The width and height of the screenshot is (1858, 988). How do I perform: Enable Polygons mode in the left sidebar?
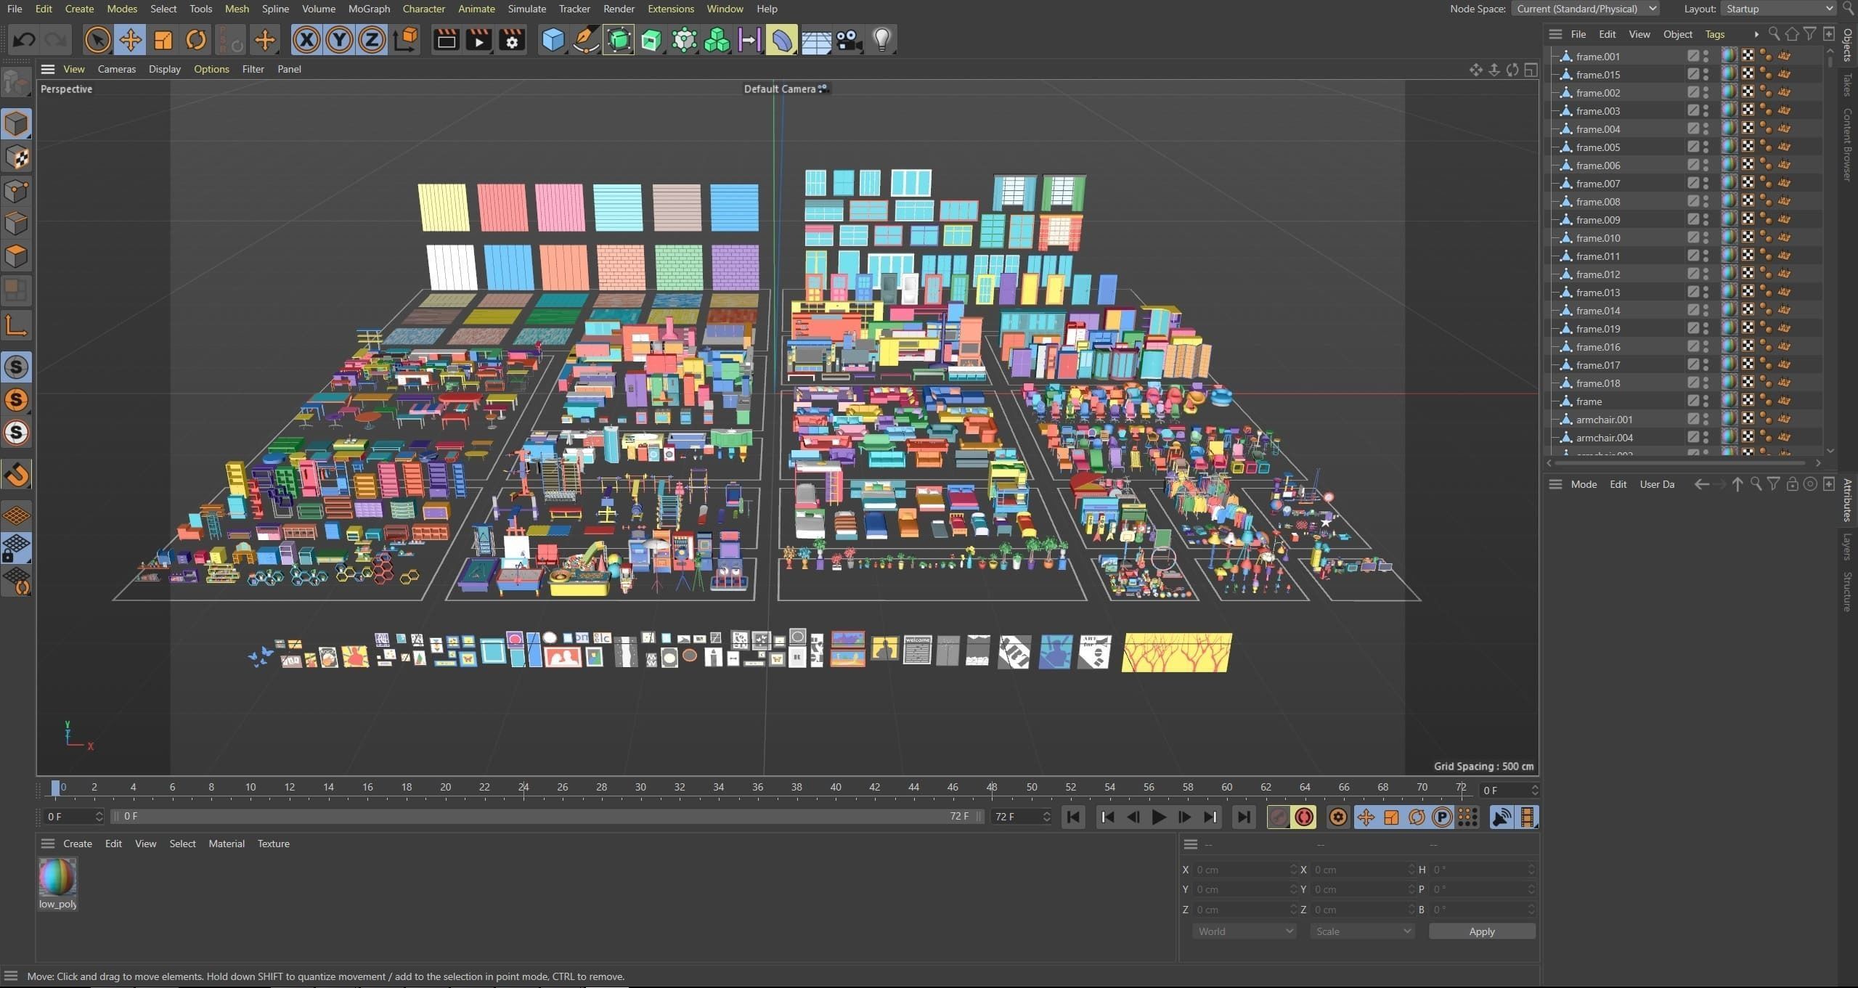pyautogui.click(x=16, y=256)
